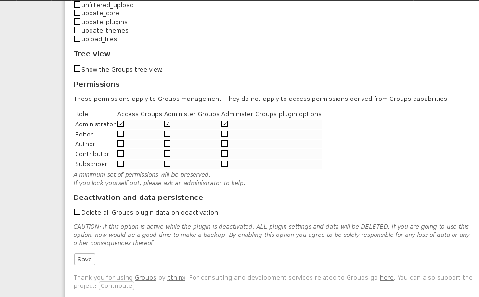Viewport: 479px width, 297px height.
Task: Select the update_themes capability checkbox
Action: (x=78, y=30)
